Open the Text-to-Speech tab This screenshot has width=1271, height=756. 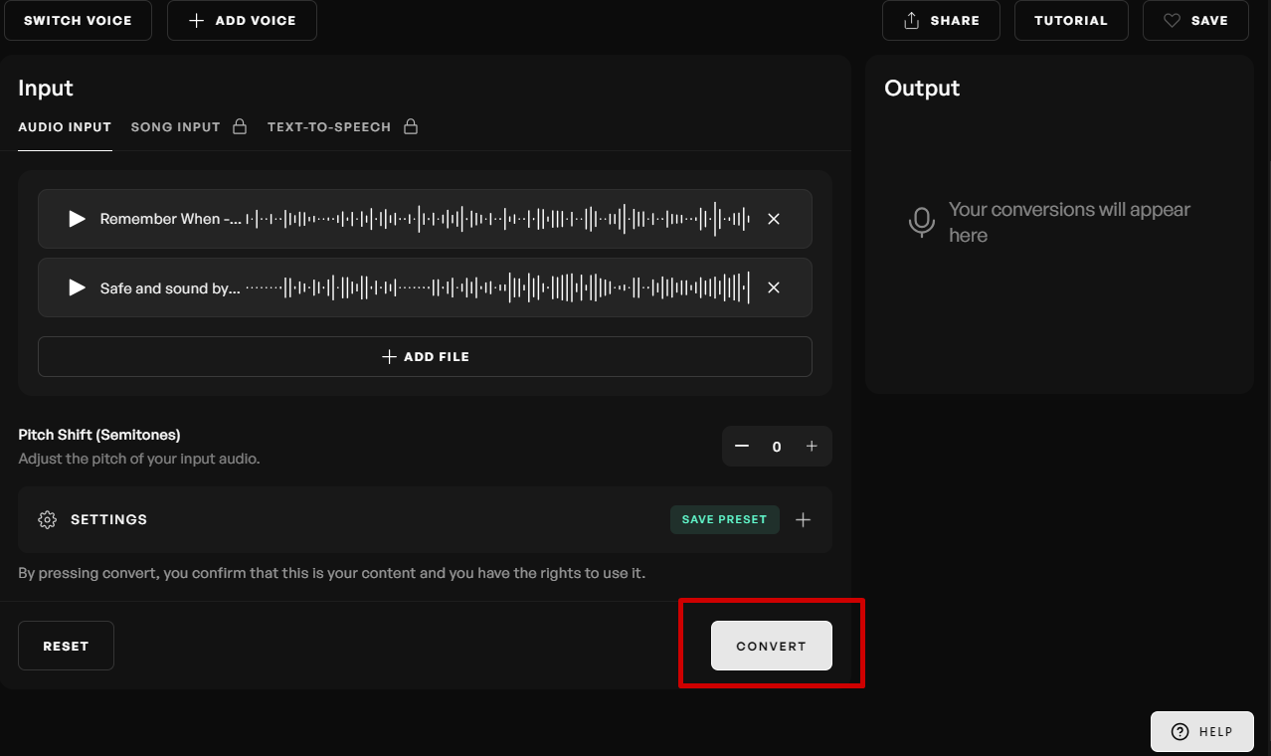[329, 127]
